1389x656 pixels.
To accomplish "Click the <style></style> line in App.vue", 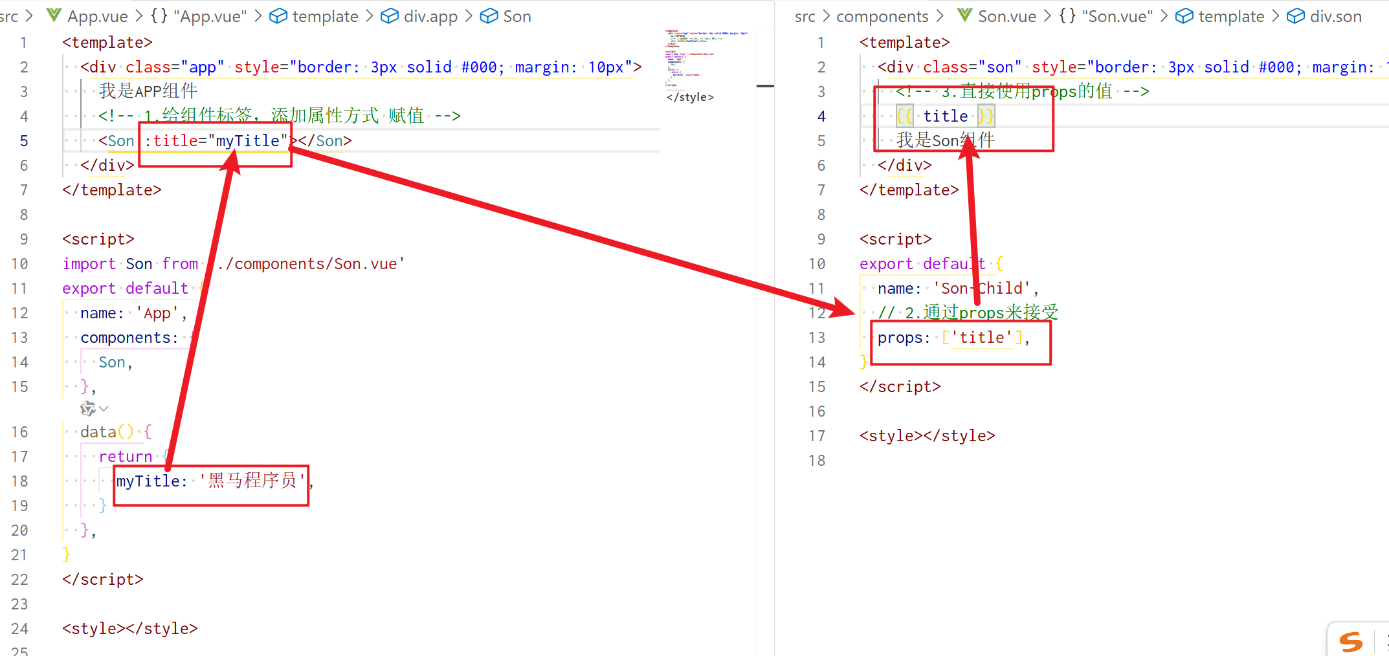I will coord(130,629).
